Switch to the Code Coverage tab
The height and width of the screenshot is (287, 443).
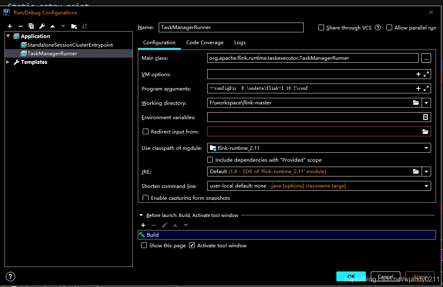[205, 42]
